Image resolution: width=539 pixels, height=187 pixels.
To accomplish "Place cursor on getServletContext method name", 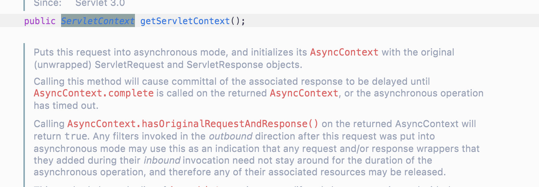I will tap(185, 21).
